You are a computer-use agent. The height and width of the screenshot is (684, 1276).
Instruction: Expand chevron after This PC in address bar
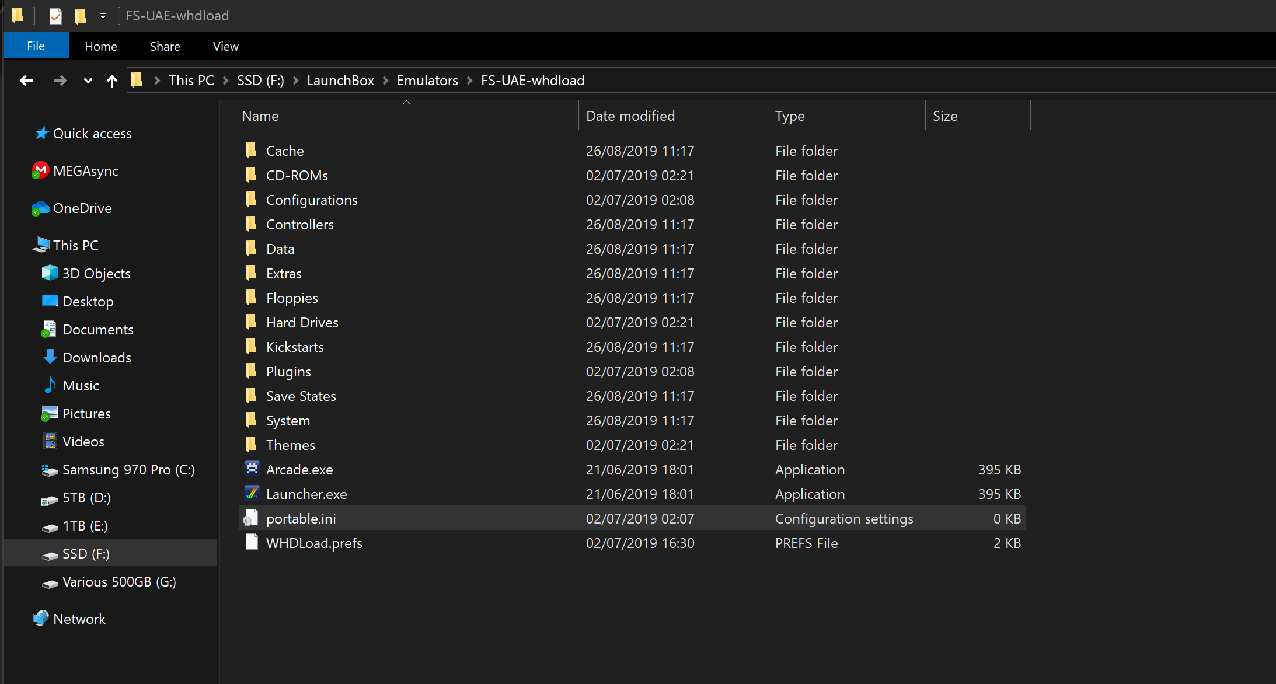click(x=225, y=81)
